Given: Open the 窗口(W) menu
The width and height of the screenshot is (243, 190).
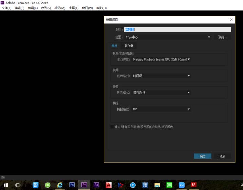Looking at the screenshot, I should click(x=87, y=8).
